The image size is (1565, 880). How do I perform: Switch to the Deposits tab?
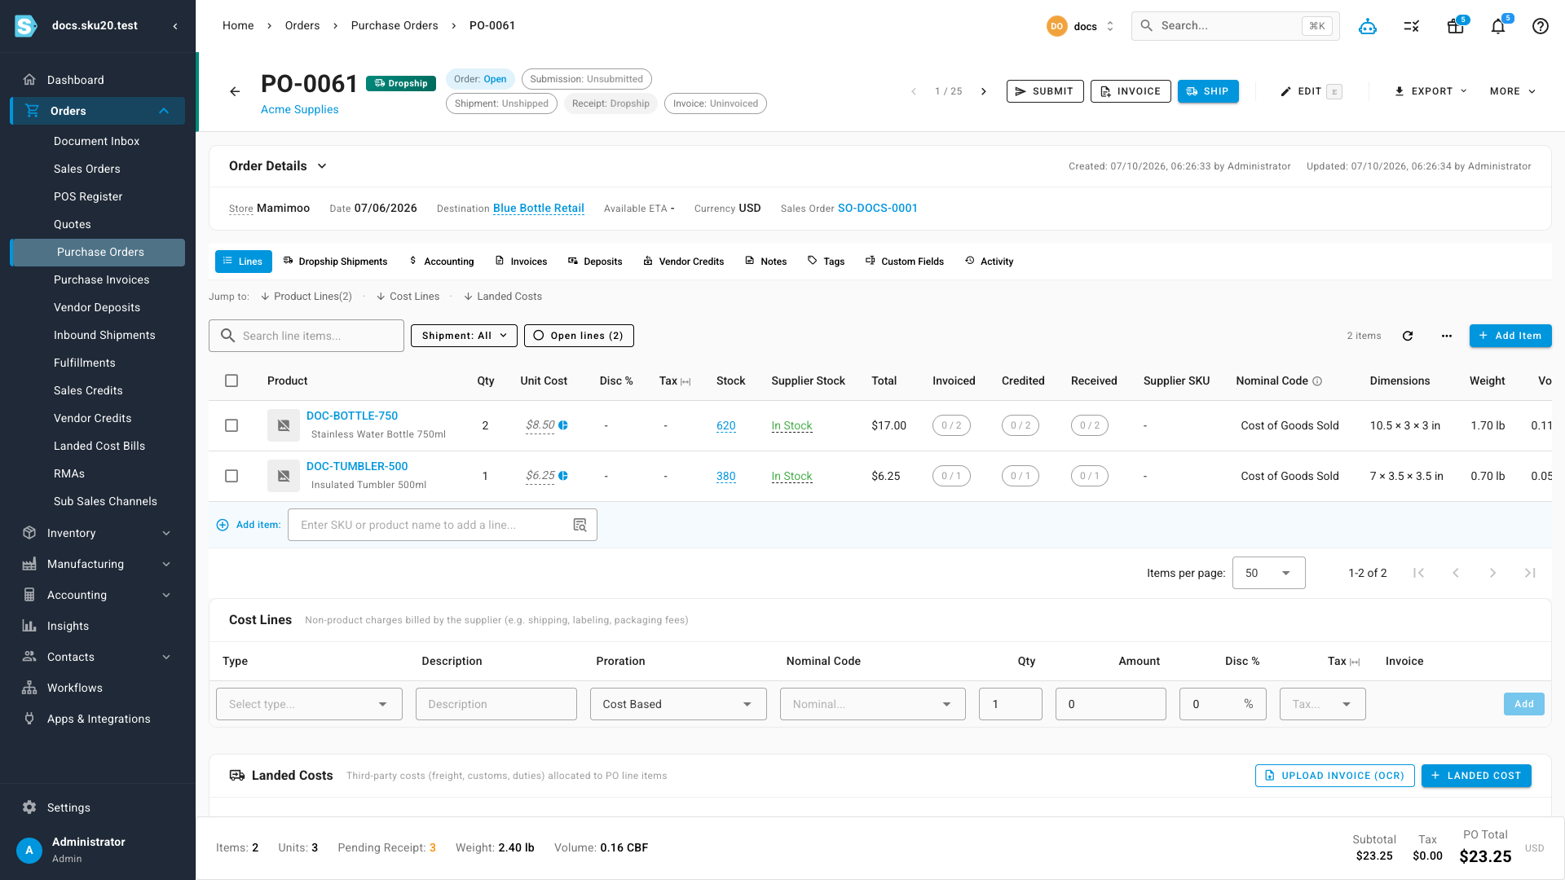tap(595, 262)
